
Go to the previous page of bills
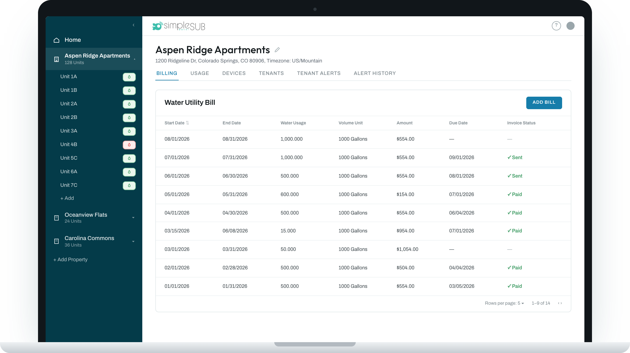[559, 303]
